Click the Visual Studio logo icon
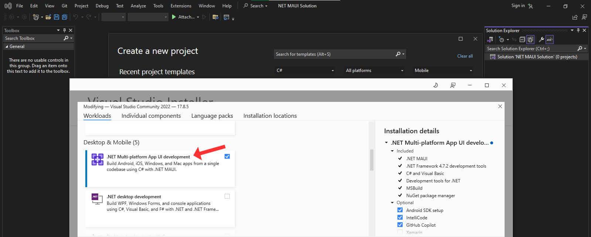The height and width of the screenshot is (237, 591). (x=8, y=6)
